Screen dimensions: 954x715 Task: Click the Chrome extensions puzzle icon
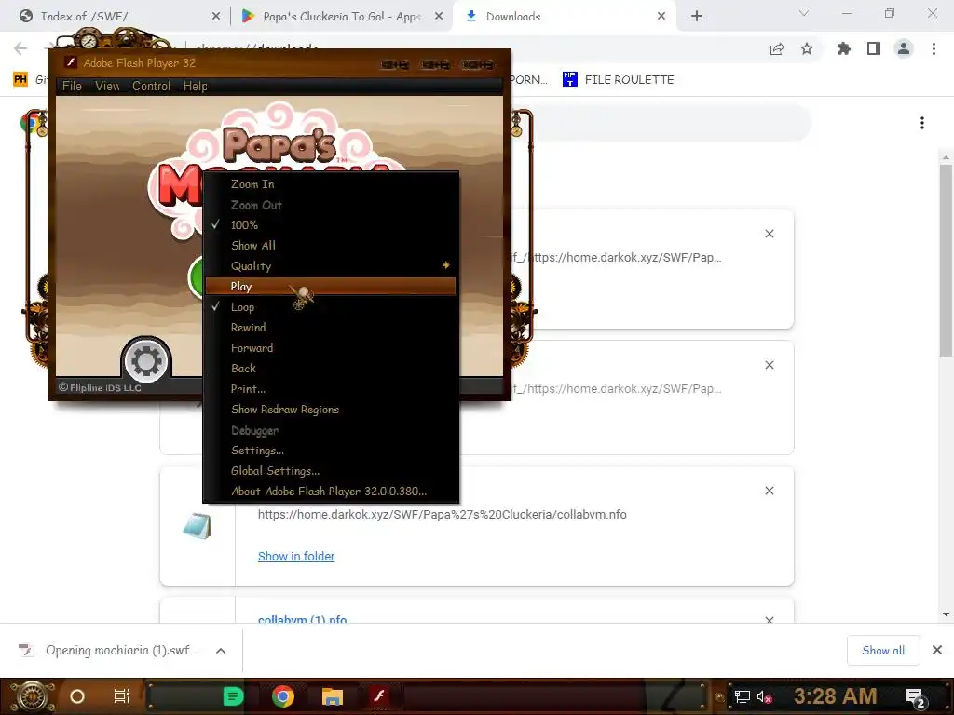click(x=843, y=48)
